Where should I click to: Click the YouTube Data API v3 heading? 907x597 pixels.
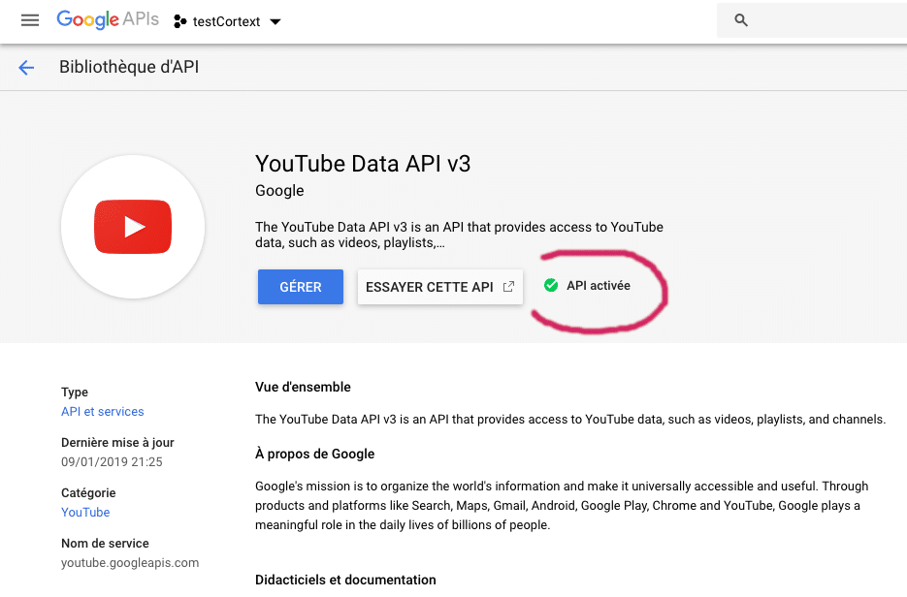pos(363,164)
